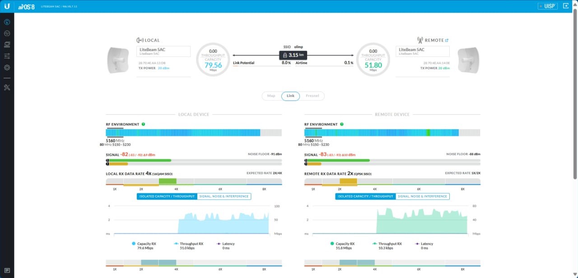Click the remote tower icon beside REMOTE
Viewport: 578px width, 278px height.
point(420,40)
